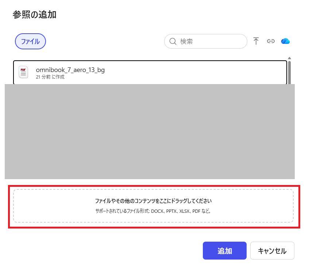
Task: Click the search magnifier icon
Action: pos(172,41)
